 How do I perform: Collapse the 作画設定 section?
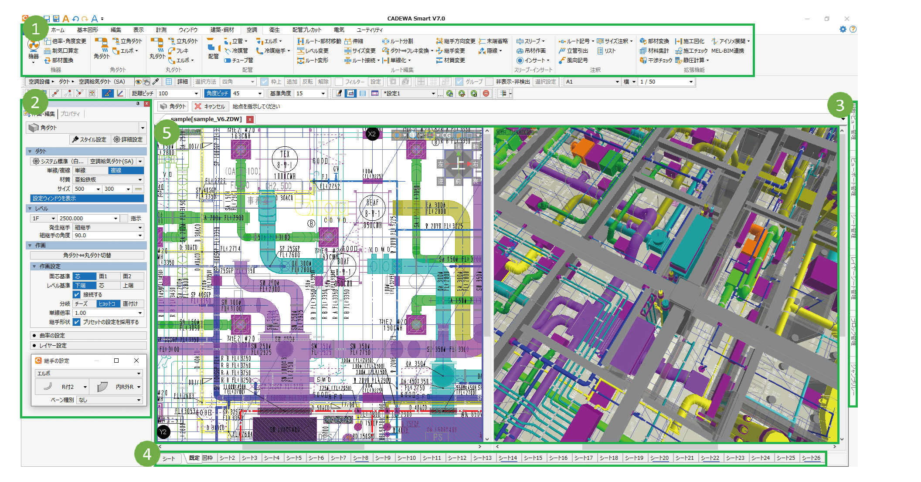(34, 266)
